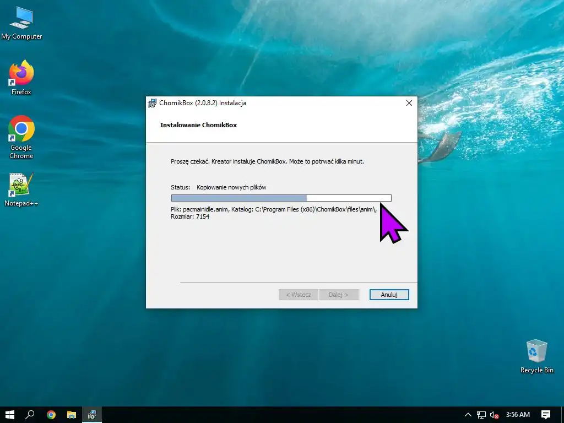Image resolution: width=564 pixels, height=423 pixels.
Task: Click the pacmainidle.anim file path text
Action: click(274, 209)
